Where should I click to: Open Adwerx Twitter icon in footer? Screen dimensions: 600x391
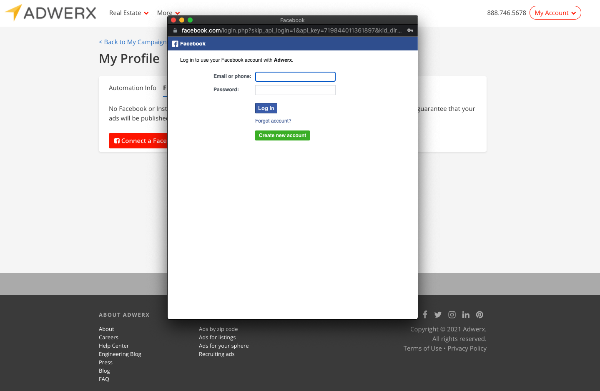click(x=438, y=315)
